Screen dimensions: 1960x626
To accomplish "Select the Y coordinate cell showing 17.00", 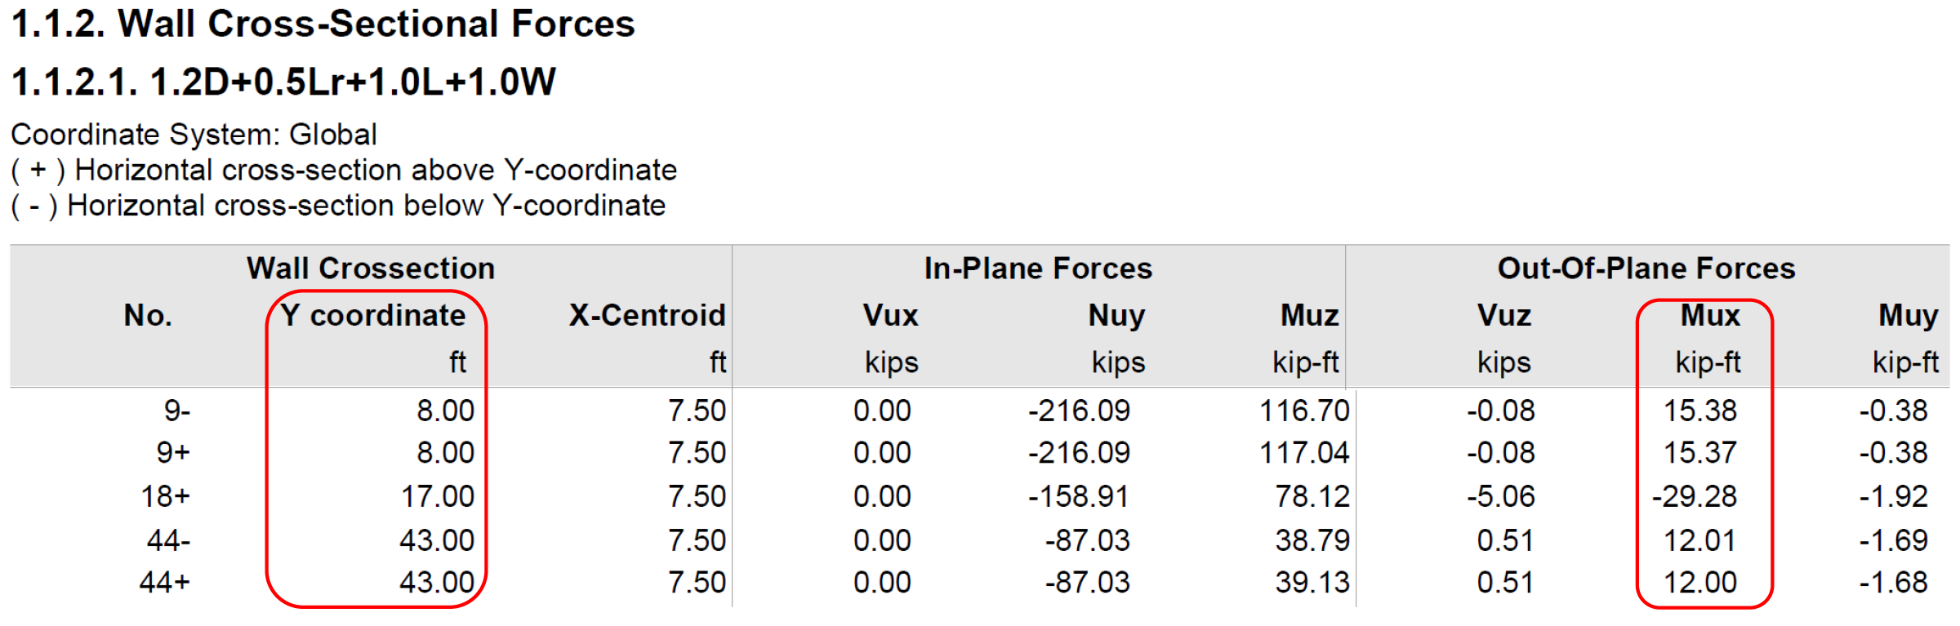I will click(438, 497).
